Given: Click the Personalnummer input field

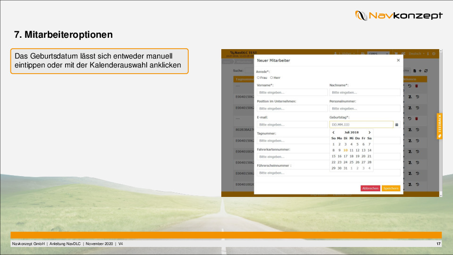Looking at the screenshot, I should [x=365, y=109].
